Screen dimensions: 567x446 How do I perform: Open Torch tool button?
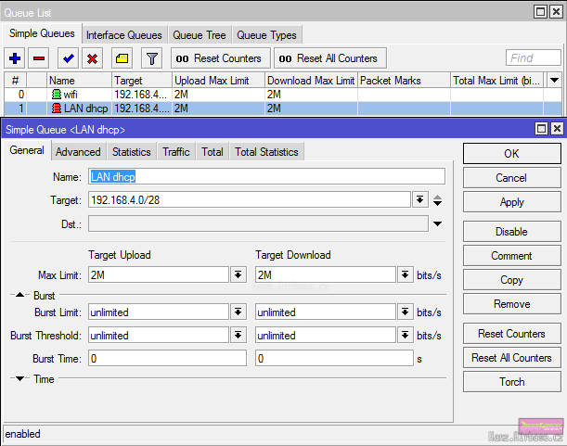click(512, 382)
